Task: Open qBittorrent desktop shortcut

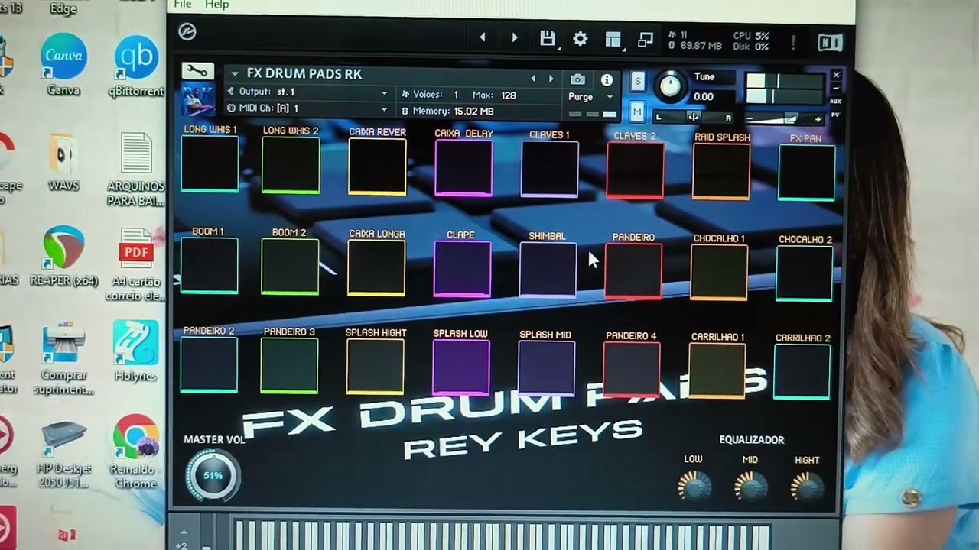Action: click(x=137, y=66)
